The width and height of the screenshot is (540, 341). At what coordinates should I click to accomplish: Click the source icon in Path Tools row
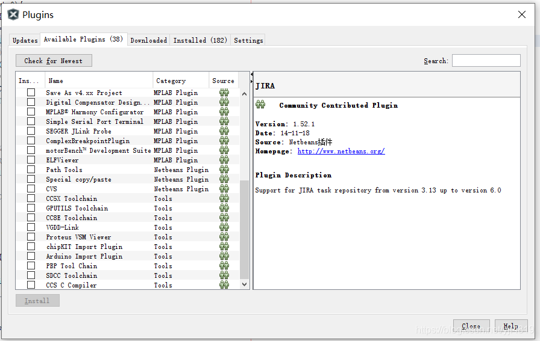click(x=224, y=170)
